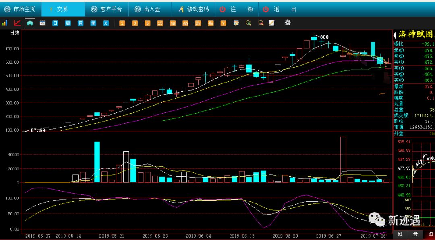Image resolution: width=435 pixels, height=240 pixels.
Task: Select the daily (日) period button
Action: [55, 23]
